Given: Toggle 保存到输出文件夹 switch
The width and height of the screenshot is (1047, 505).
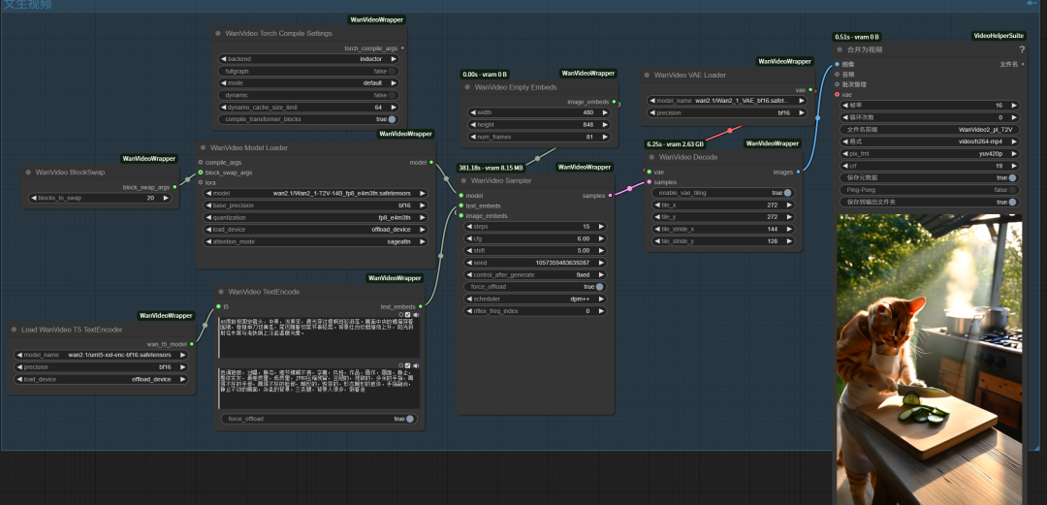Looking at the screenshot, I should 1012,202.
